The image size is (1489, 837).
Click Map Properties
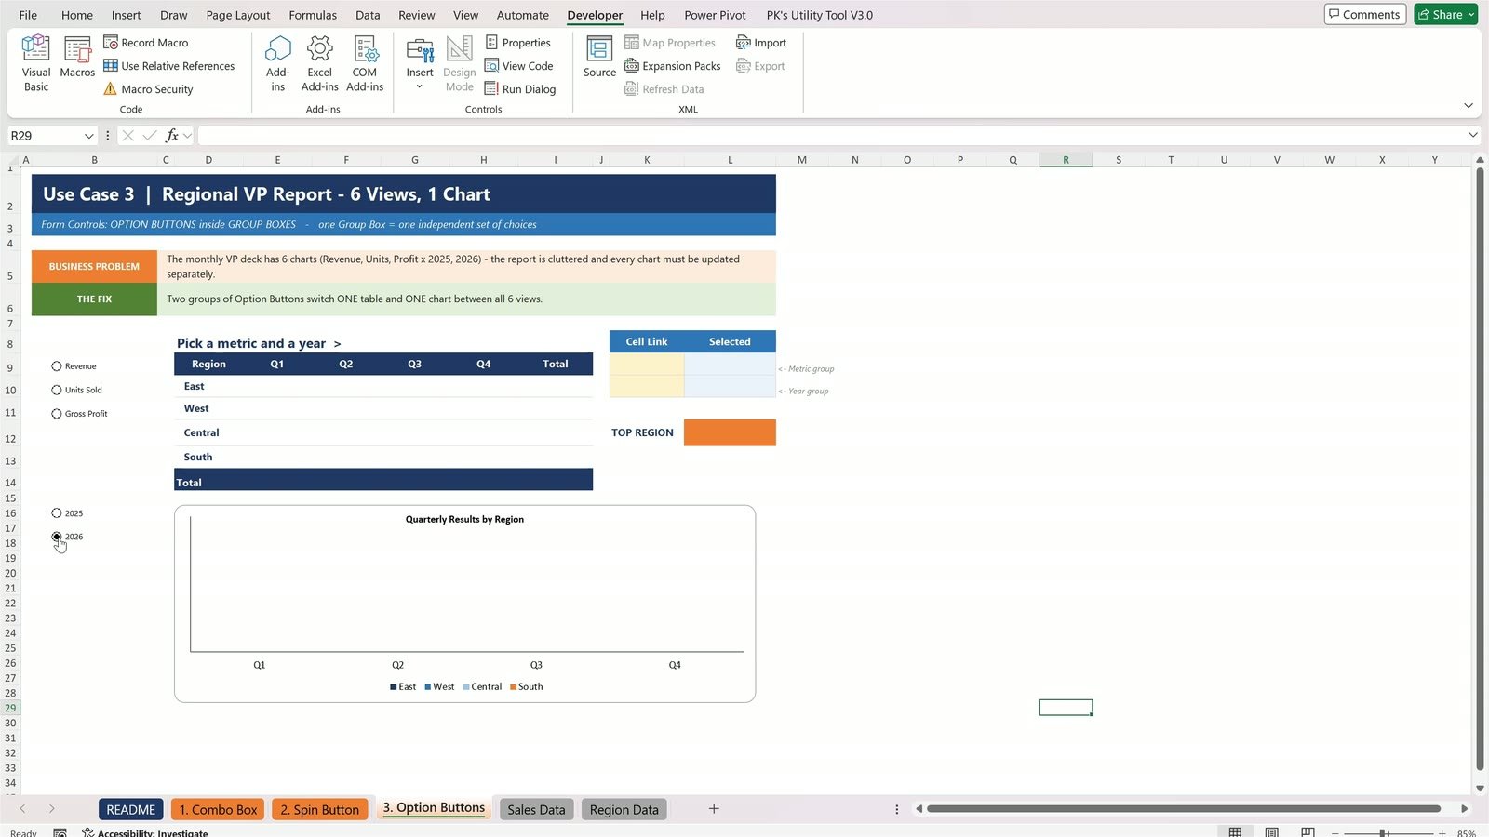670,43
